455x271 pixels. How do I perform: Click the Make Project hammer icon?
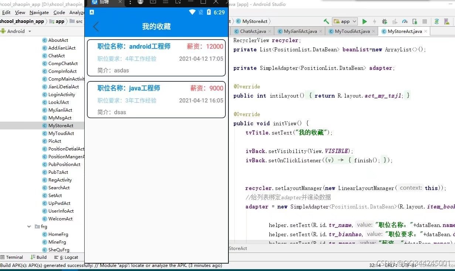326,21
